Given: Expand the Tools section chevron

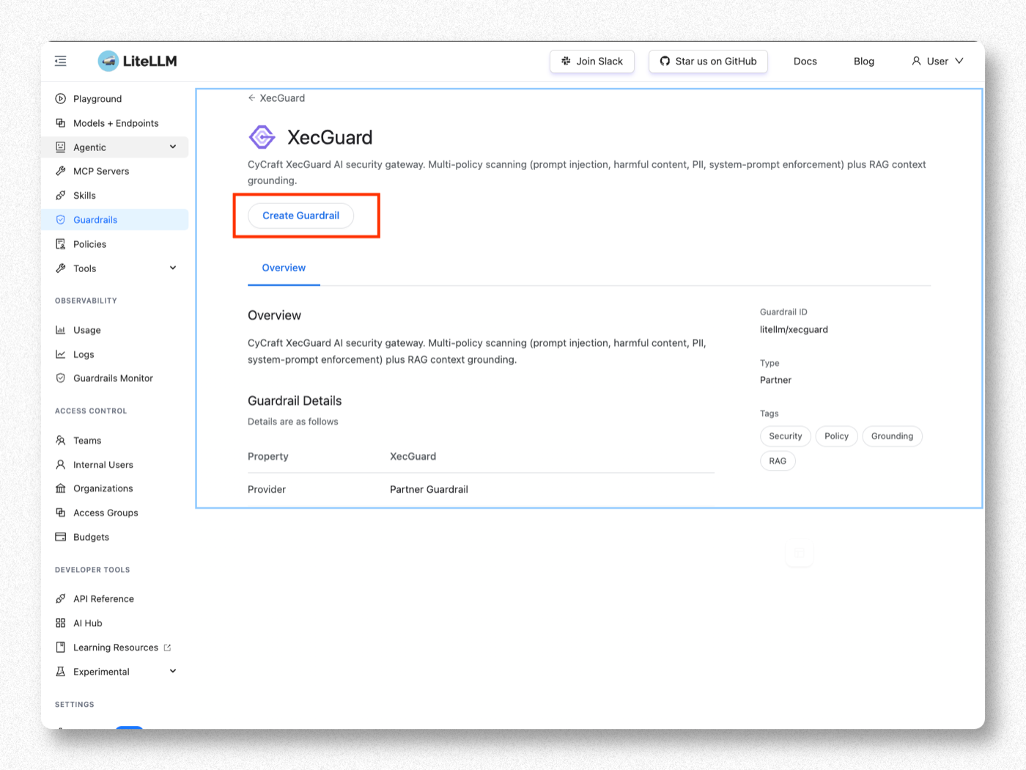Looking at the screenshot, I should (x=173, y=268).
